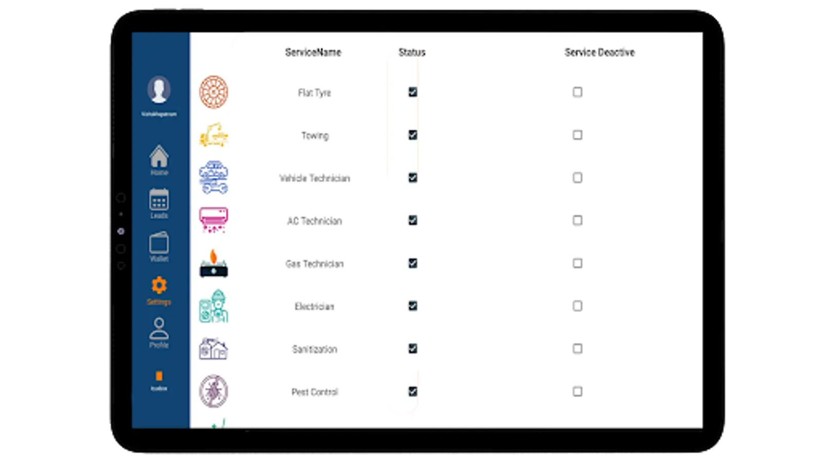This screenshot has width=821, height=462.
Task: Select the orange Settings gear icon
Action: (x=159, y=285)
